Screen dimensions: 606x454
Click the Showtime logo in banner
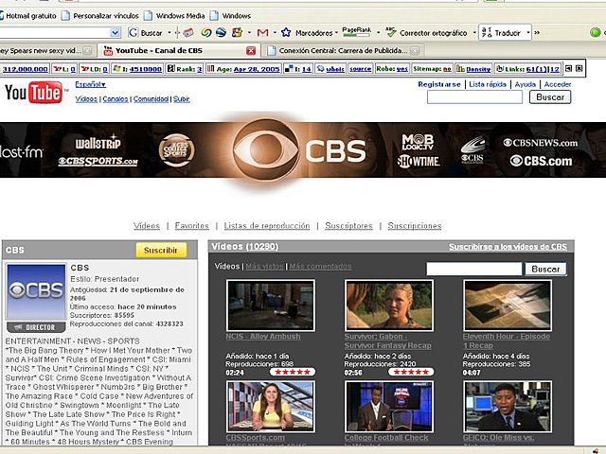[x=419, y=161]
